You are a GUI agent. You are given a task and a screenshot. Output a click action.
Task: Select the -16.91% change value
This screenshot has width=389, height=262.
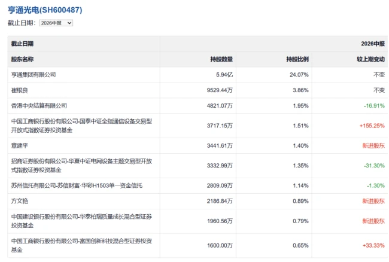click(x=375, y=106)
